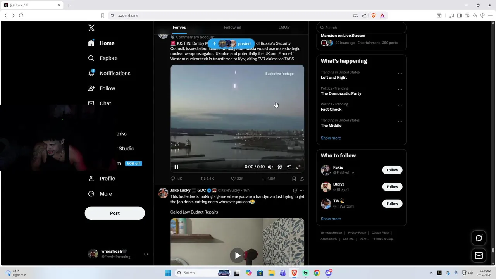
Task: Switch to the LMOB tab
Action: coord(284,28)
